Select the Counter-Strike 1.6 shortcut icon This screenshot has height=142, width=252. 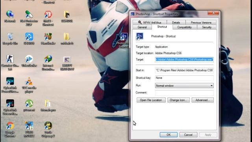point(10,59)
